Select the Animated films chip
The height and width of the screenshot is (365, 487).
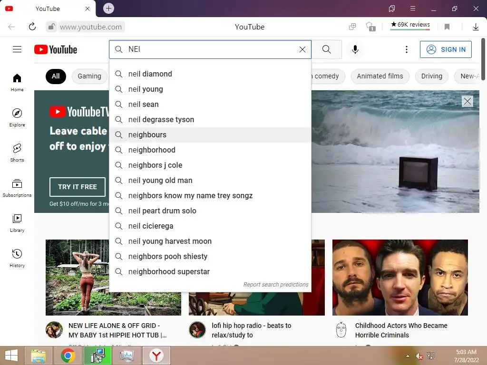[x=380, y=77]
